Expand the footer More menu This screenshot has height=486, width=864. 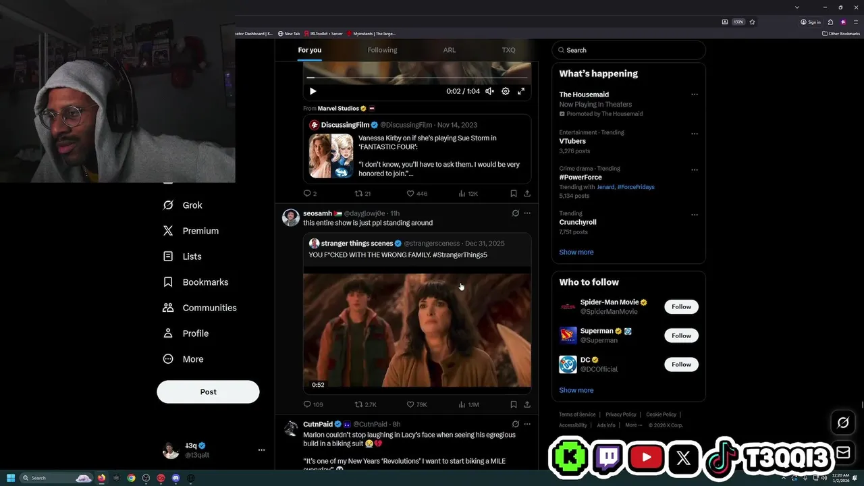click(x=633, y=425)
